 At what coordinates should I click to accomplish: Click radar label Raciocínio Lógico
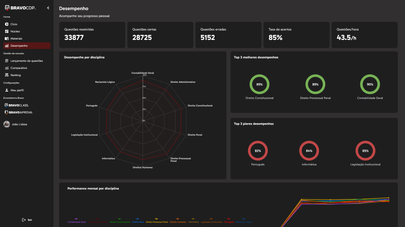click(x=105, y=82)
